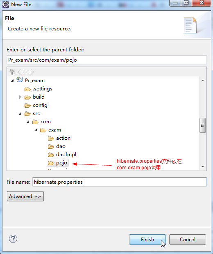
Task: Close the New File dialog
Action: [202, 3]
